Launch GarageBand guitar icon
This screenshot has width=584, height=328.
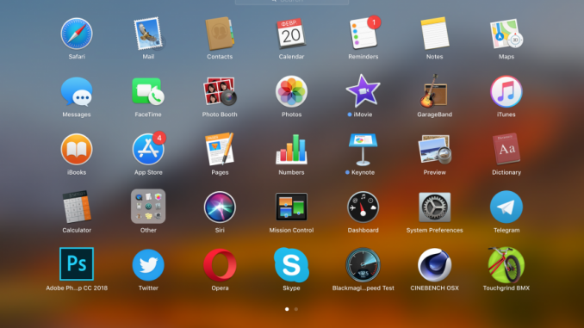(x=434, y=91)
